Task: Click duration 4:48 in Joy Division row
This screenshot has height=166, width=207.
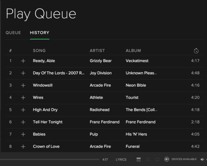Action: click(x=195, y=73)
